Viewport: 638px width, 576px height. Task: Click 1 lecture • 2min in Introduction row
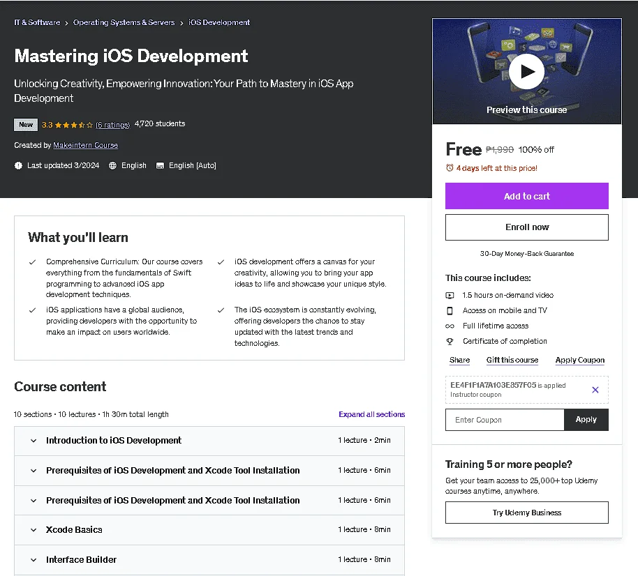[x=364, y=440]
